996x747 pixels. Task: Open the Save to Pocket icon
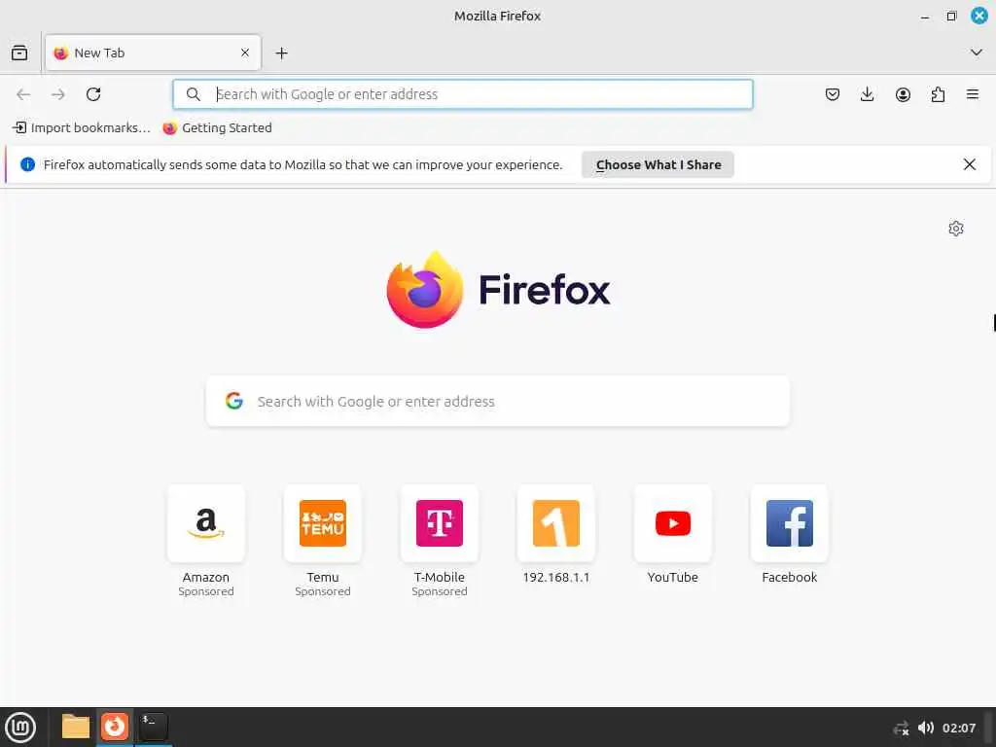pos(833,94)
